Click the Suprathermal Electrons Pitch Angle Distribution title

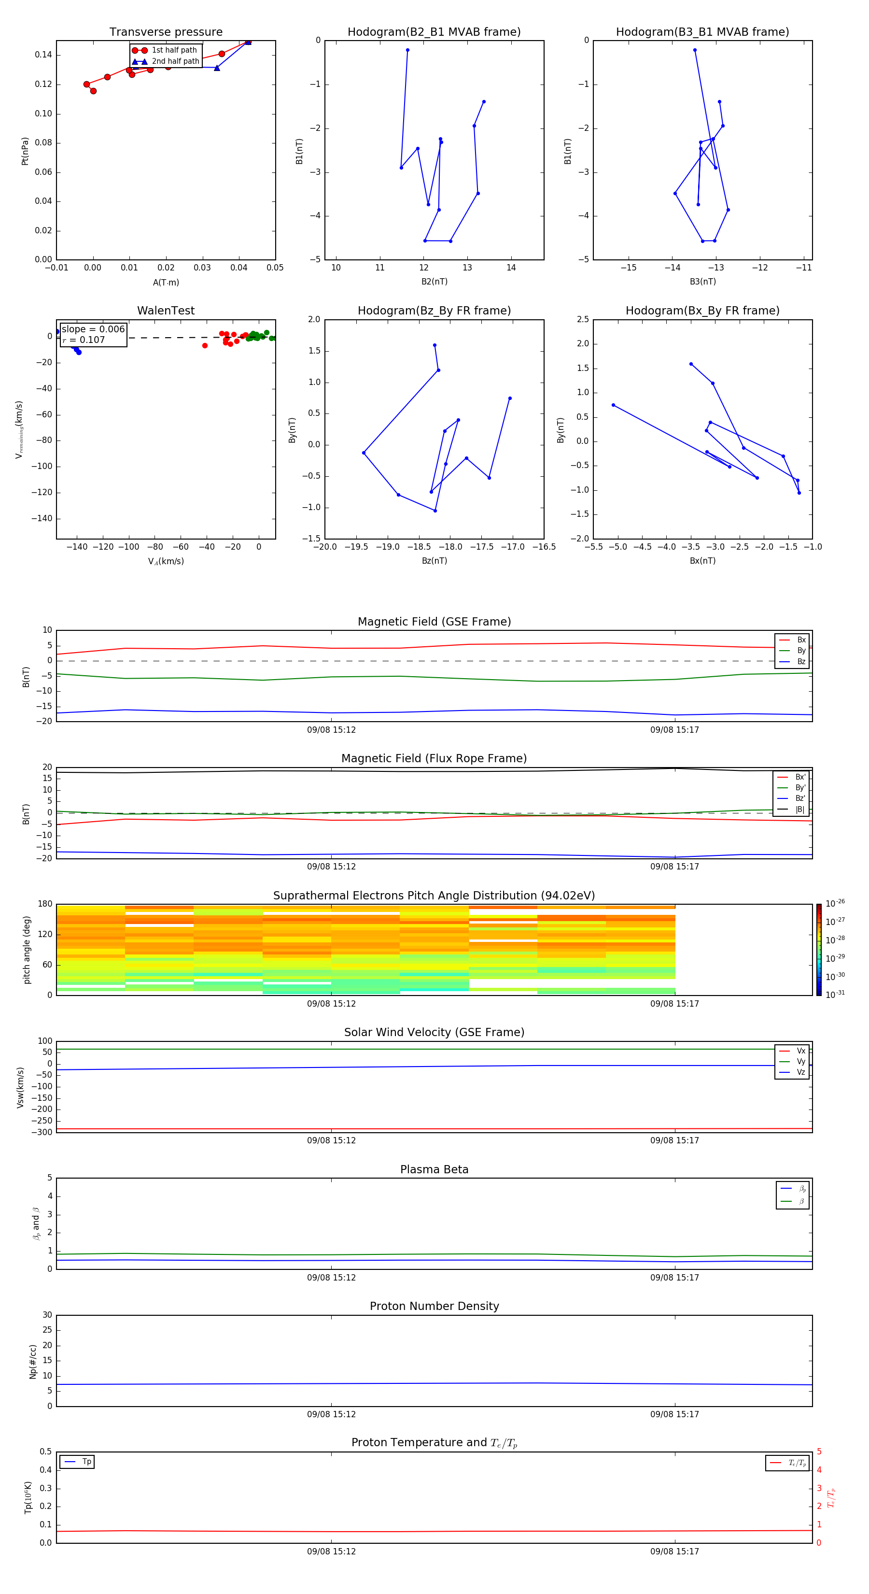pos(434,896)
